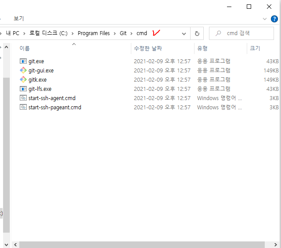The image size is (281, 248).
Task: Expand the ribbon with the chevron near Help
Action: (x=264, y=19)
